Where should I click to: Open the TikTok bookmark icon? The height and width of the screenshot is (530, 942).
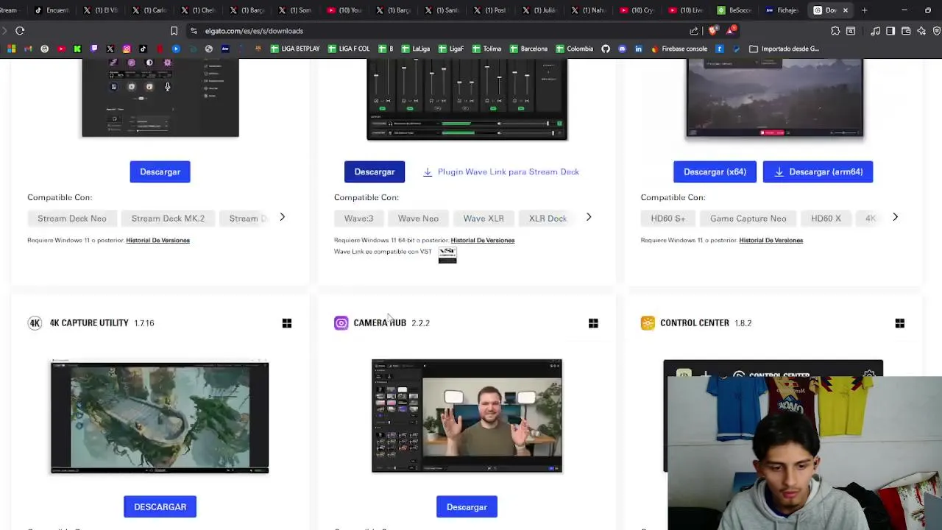coord(143,49)
